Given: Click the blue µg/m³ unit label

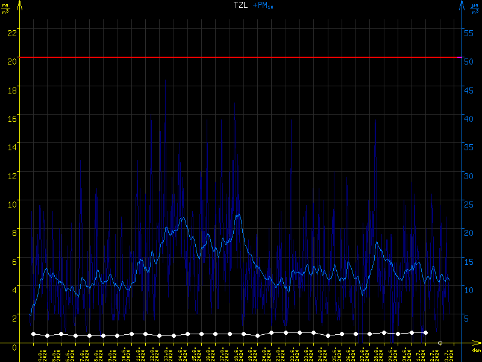Looking at the screenshot, I should (475, 7).
